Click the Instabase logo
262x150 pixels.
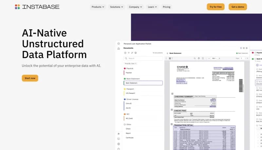[x=37, y=7]
